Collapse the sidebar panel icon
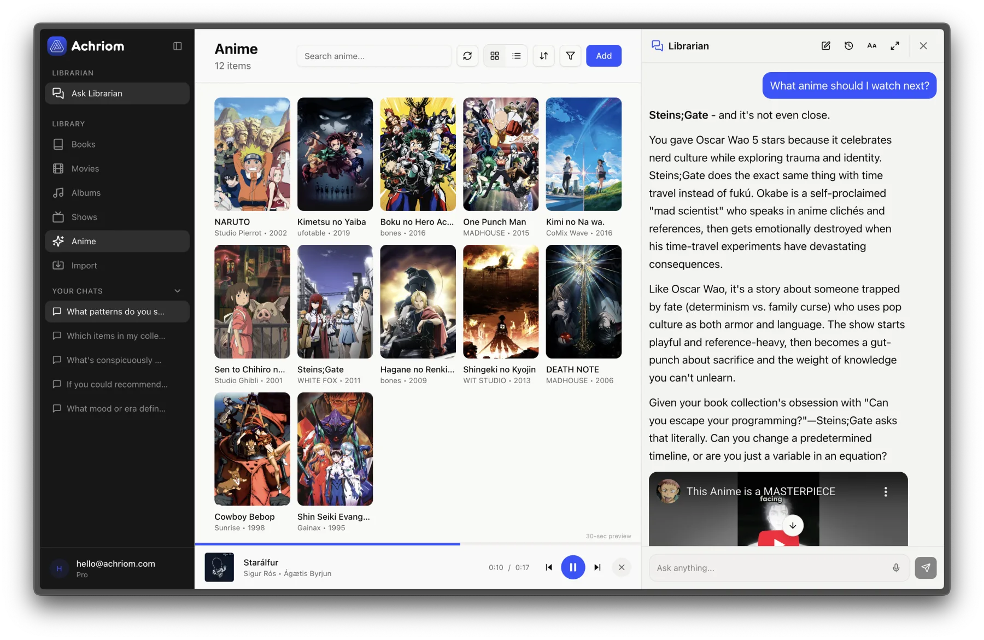This screenshot has height=640, width=984. coord(178,46)
